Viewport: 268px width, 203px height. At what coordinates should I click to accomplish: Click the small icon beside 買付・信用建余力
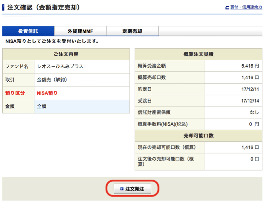coord(227,7)
